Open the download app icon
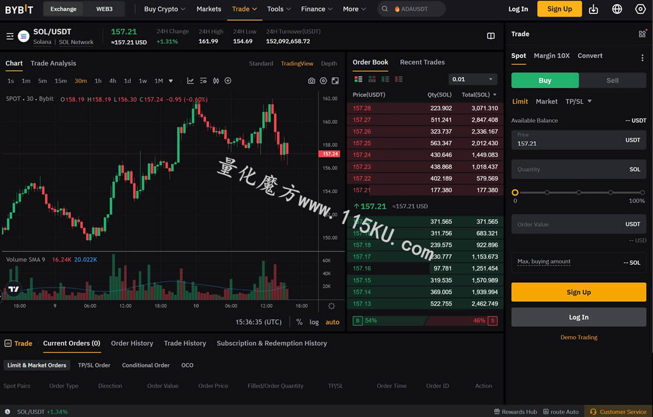Viewport: 653px width, 417px height. (x=594, y=9)
